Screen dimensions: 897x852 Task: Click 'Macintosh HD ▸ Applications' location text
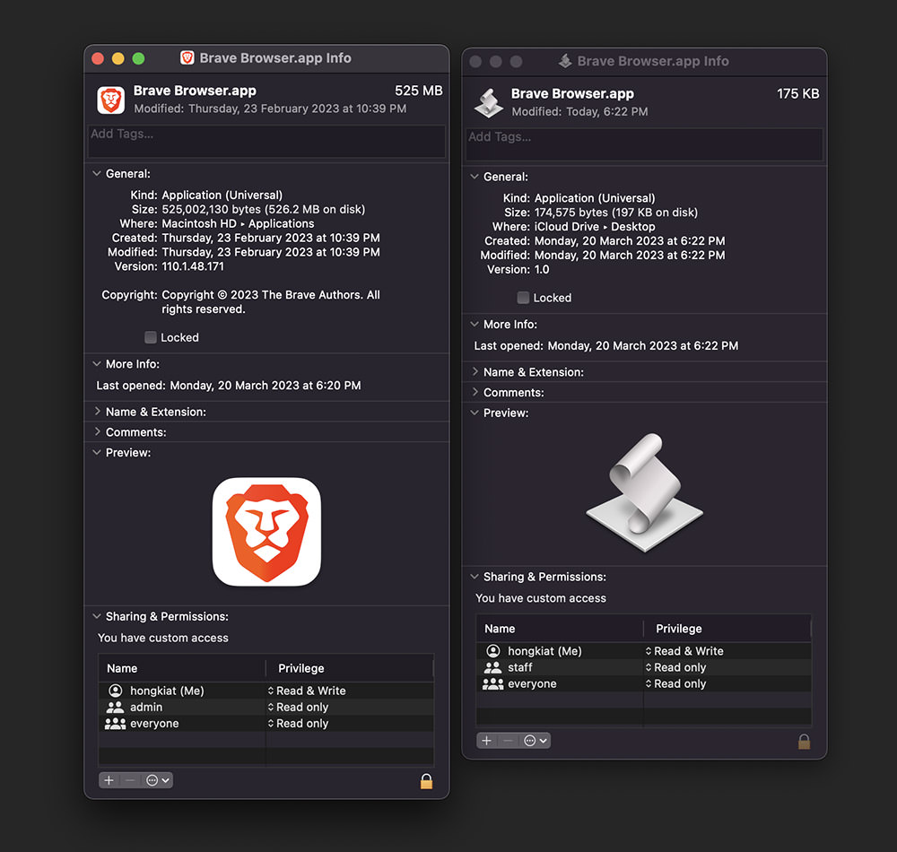click(238, 223)
